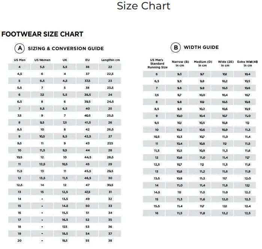This screenshot has width=262, height=249.
Task: Click the circled B icon
Action: pyautogui.click(x=175, y=47)
